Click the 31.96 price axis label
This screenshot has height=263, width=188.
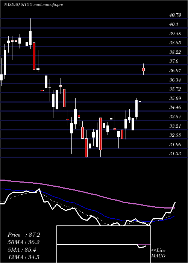[x=175, y=145]
